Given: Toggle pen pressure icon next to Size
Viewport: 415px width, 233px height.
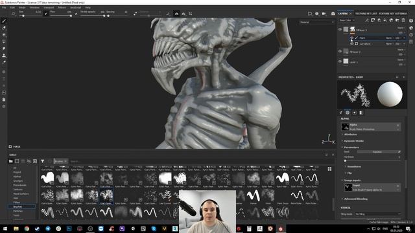Looking at the screenshot, I should pos(46,14).
